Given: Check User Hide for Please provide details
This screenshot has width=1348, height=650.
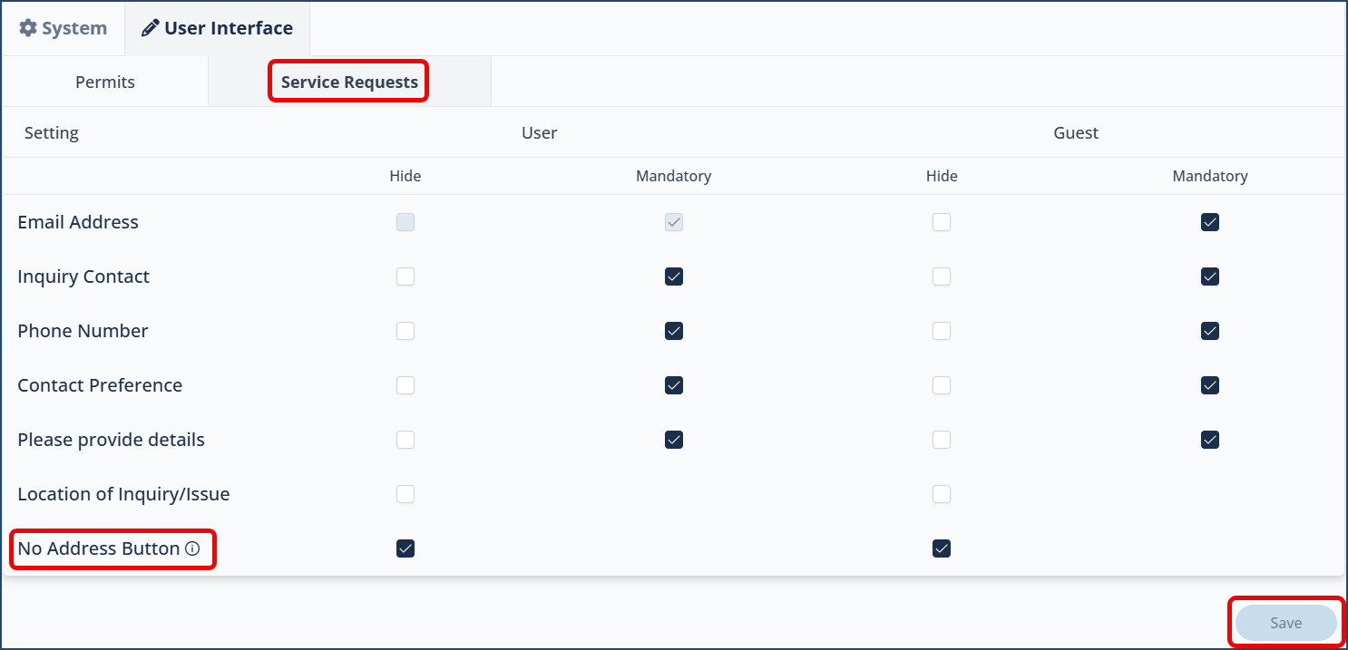Looking at the screenshot, I should pyautogui.click(x=405, y=440).
